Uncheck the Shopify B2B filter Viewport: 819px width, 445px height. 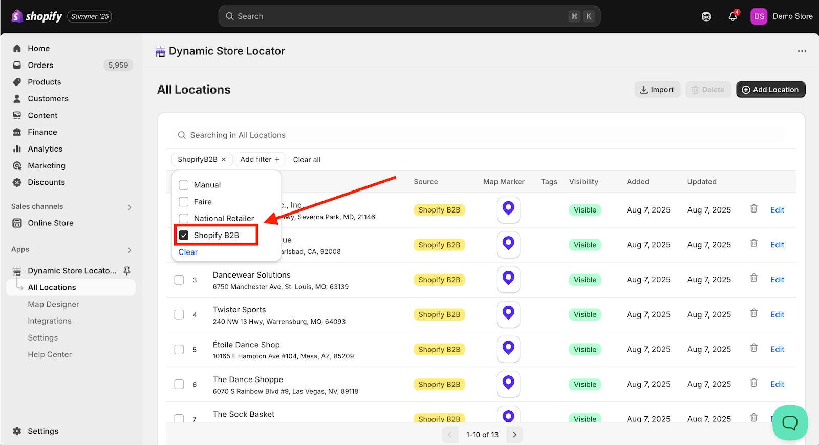(184, 235)
